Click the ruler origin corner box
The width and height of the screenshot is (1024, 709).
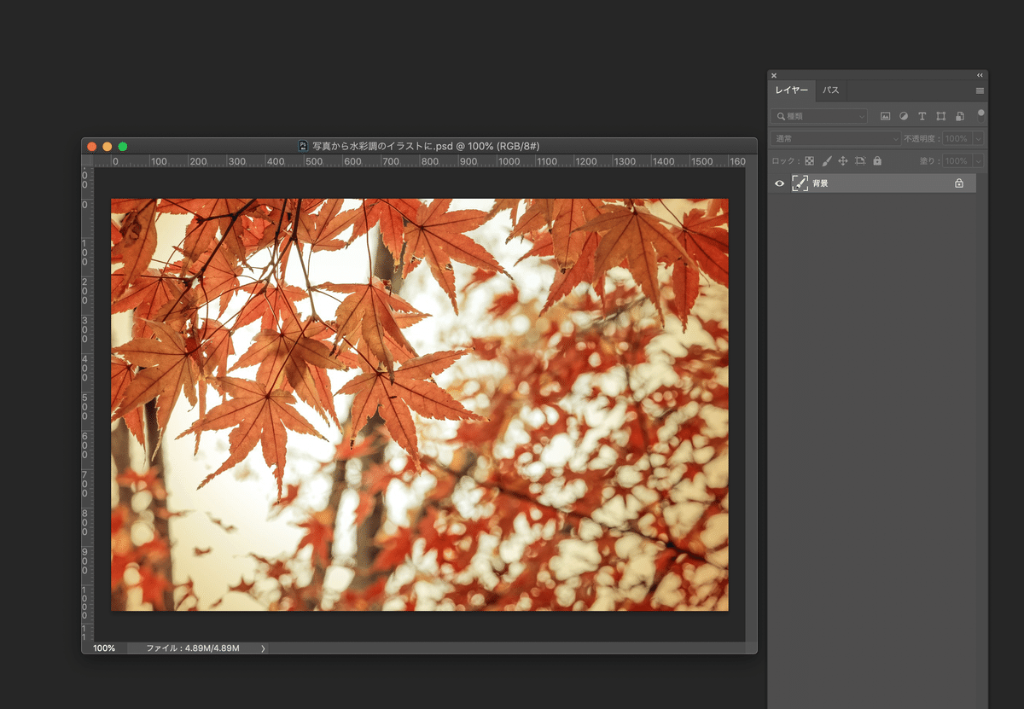click(88, 160)
